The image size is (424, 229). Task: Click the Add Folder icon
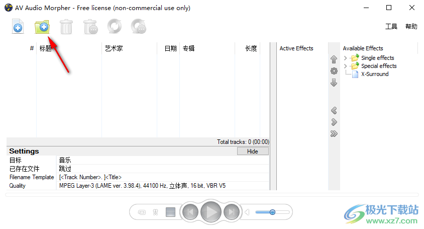(42, 27)
